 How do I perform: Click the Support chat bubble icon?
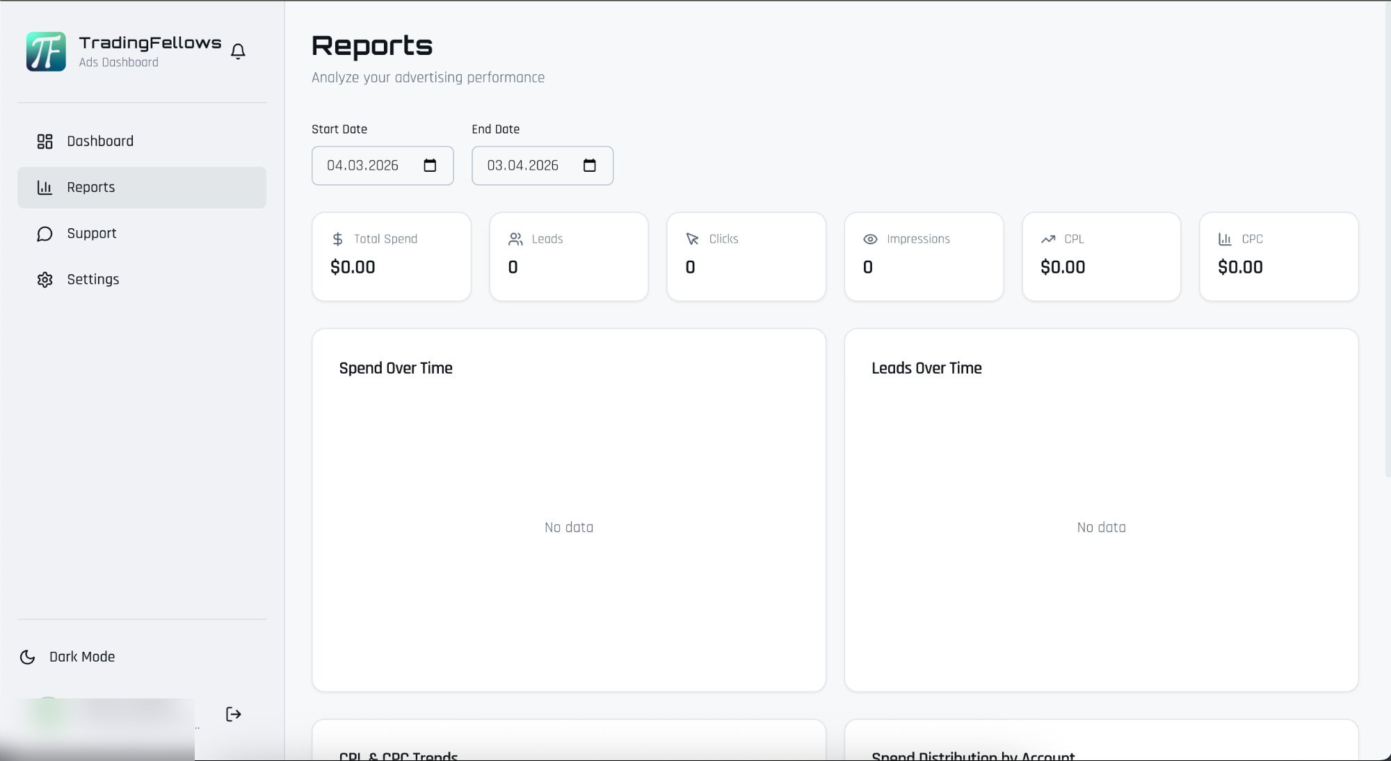point(45,234)
